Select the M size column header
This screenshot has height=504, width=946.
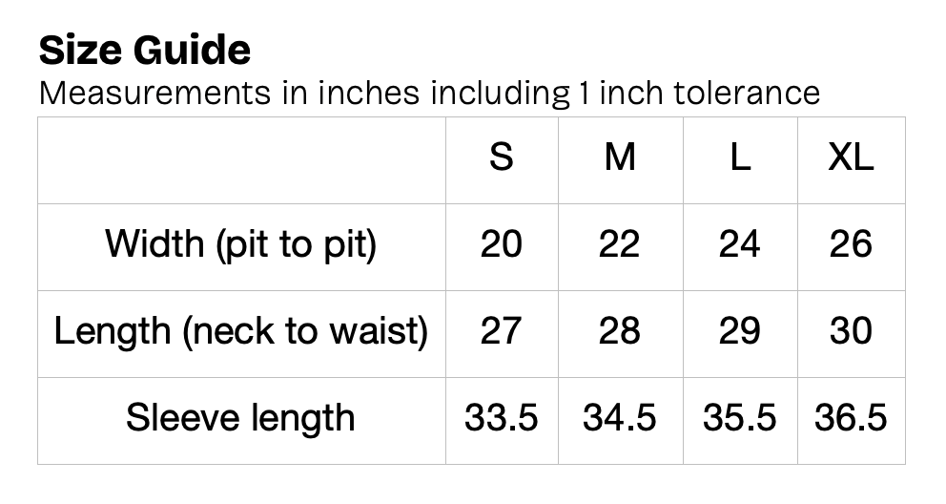coord(620,158)
